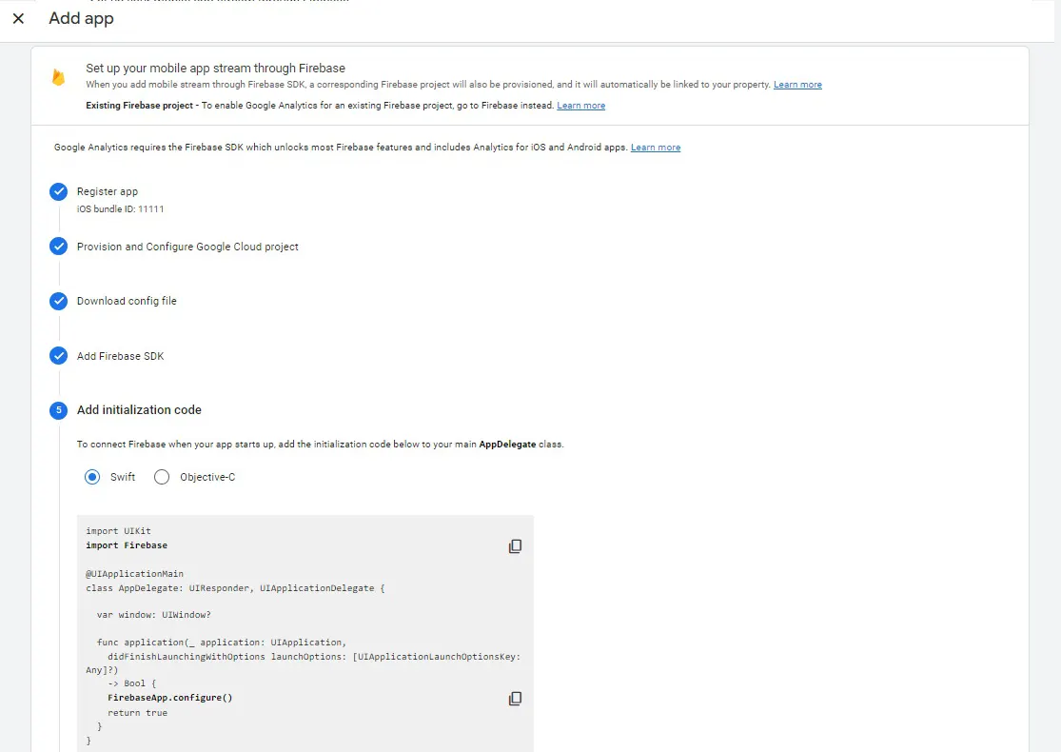
Task: Click inside the Swift initialization code block
Action: coord(305,634)
